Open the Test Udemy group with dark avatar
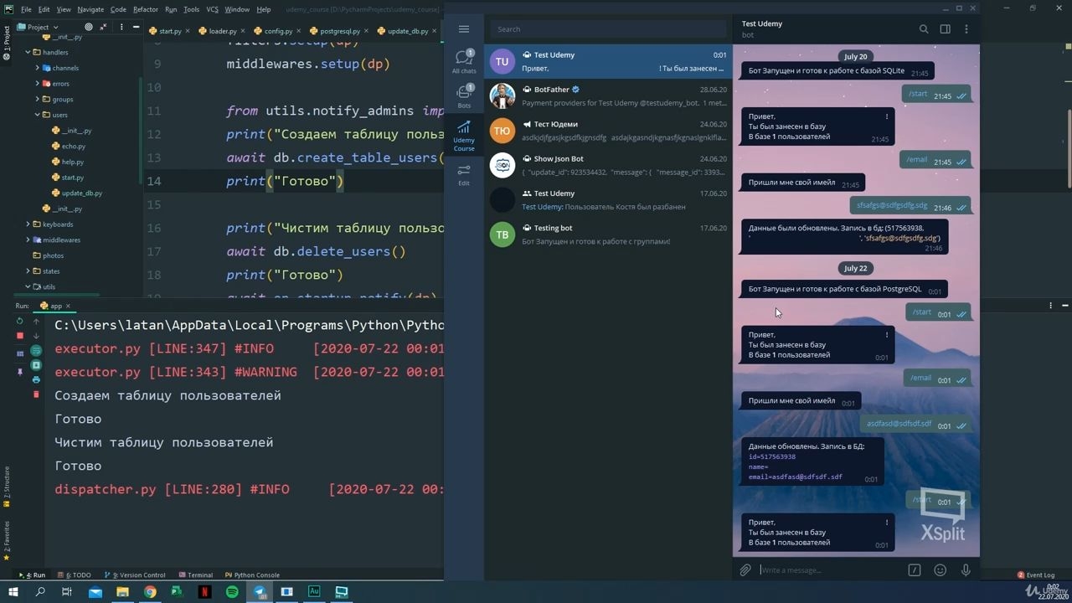This screenshot has width=1072, height=603. coord(608,200)
